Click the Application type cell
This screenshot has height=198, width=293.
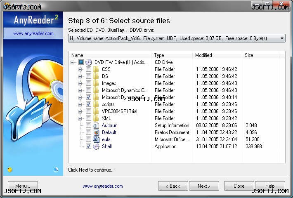point(165,146)
